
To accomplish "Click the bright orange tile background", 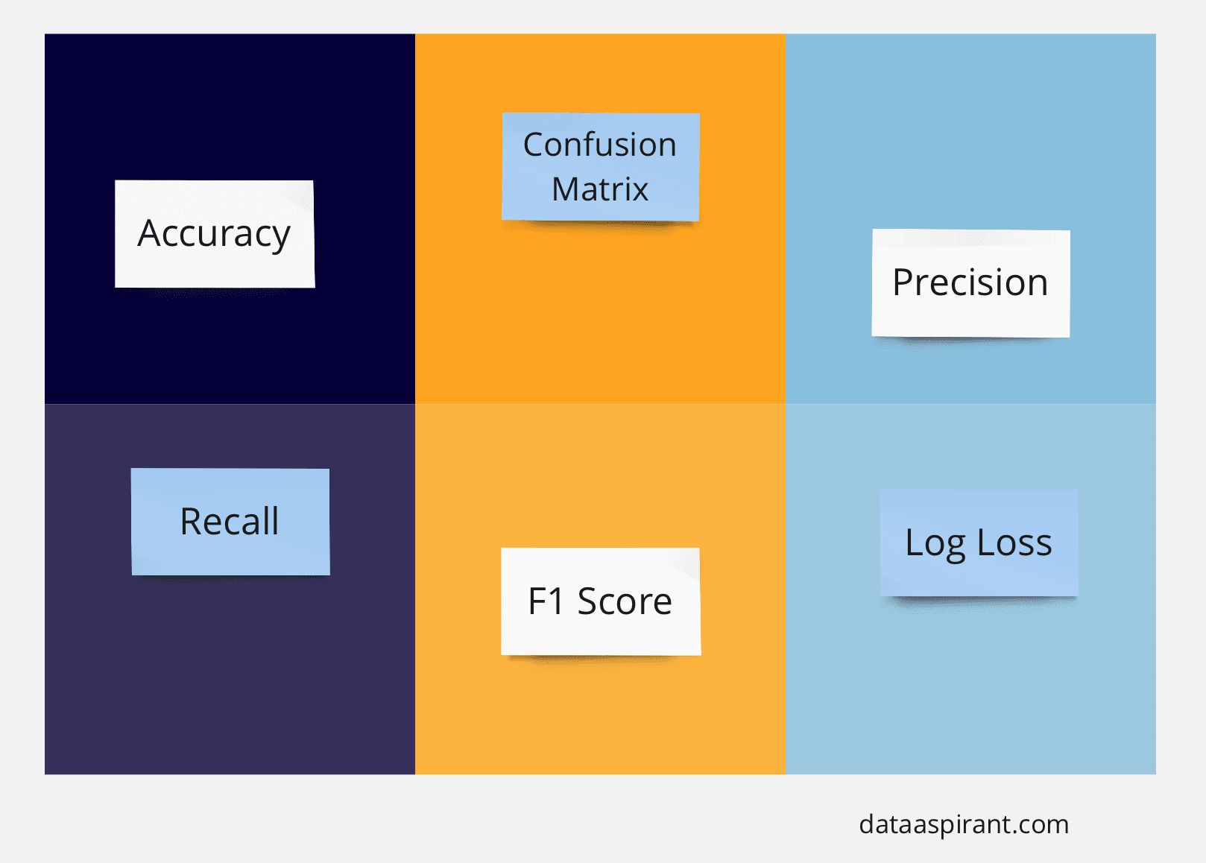I will point(600,313).
